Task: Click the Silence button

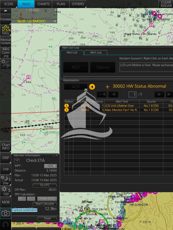Action: point(103,67)
